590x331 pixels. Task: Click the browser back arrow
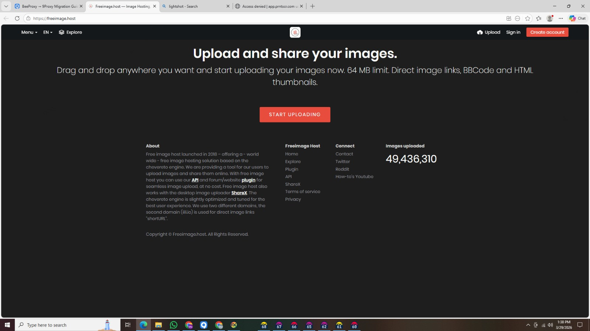[6, 18]
